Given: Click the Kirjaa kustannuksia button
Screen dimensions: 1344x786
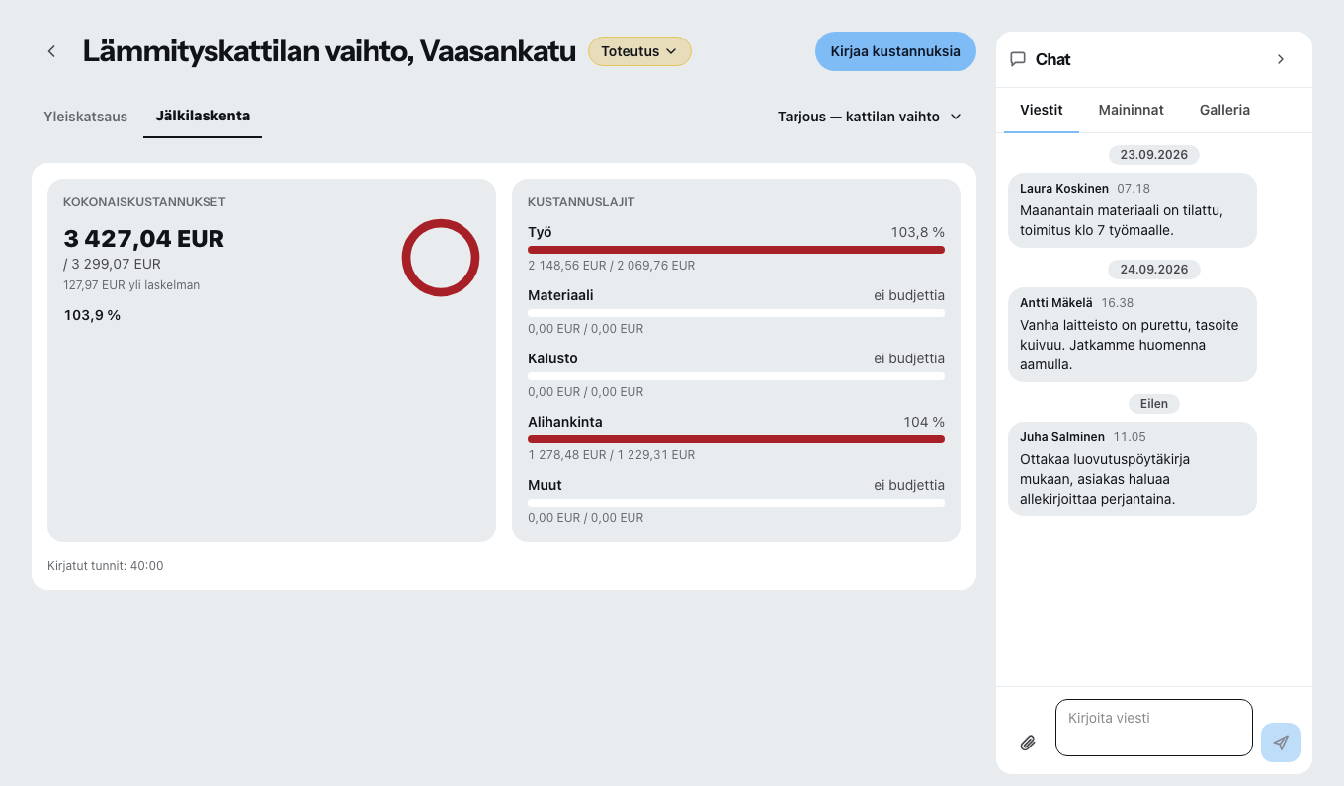Looking at the screenshot, I should 895,51.
